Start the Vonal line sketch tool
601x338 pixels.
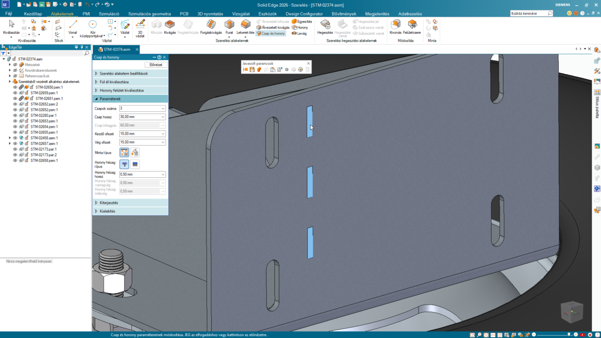[x=73, y=27]
